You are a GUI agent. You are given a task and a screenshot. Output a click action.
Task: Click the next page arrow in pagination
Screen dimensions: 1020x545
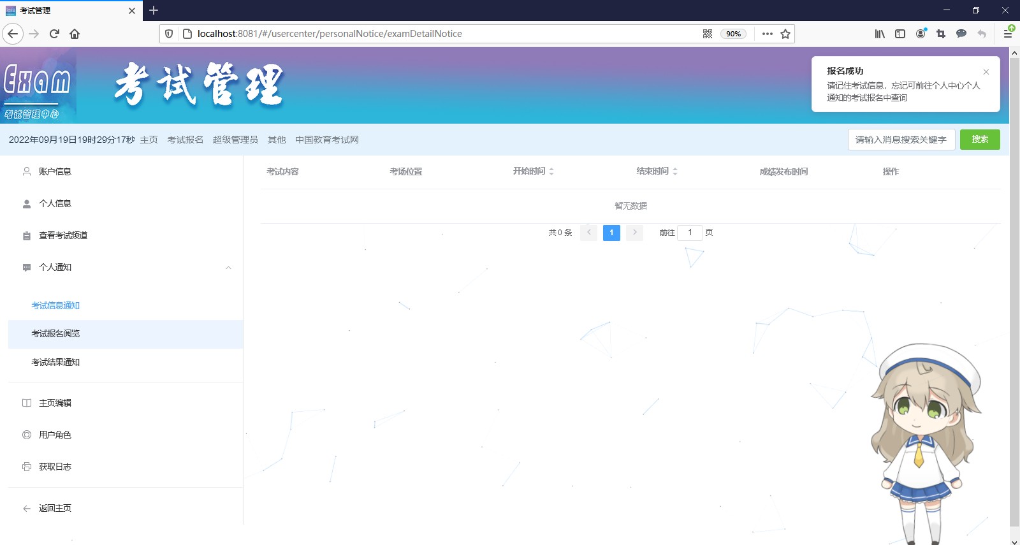tap(634, 233)
